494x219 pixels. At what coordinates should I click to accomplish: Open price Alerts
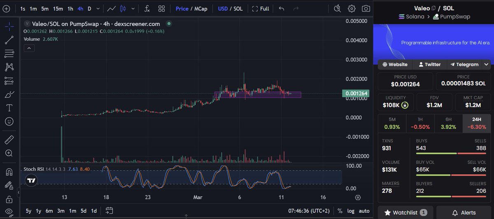tap(464, 212)
